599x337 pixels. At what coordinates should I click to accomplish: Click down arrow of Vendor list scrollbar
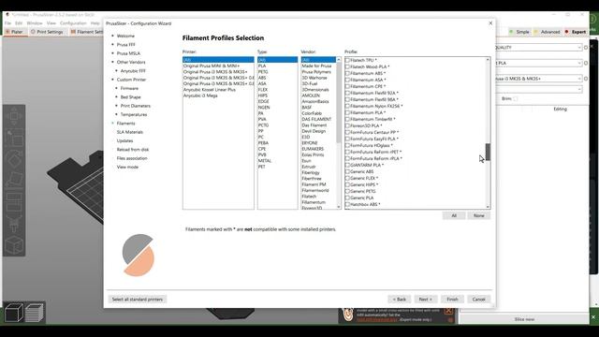[x=339, y=207]
